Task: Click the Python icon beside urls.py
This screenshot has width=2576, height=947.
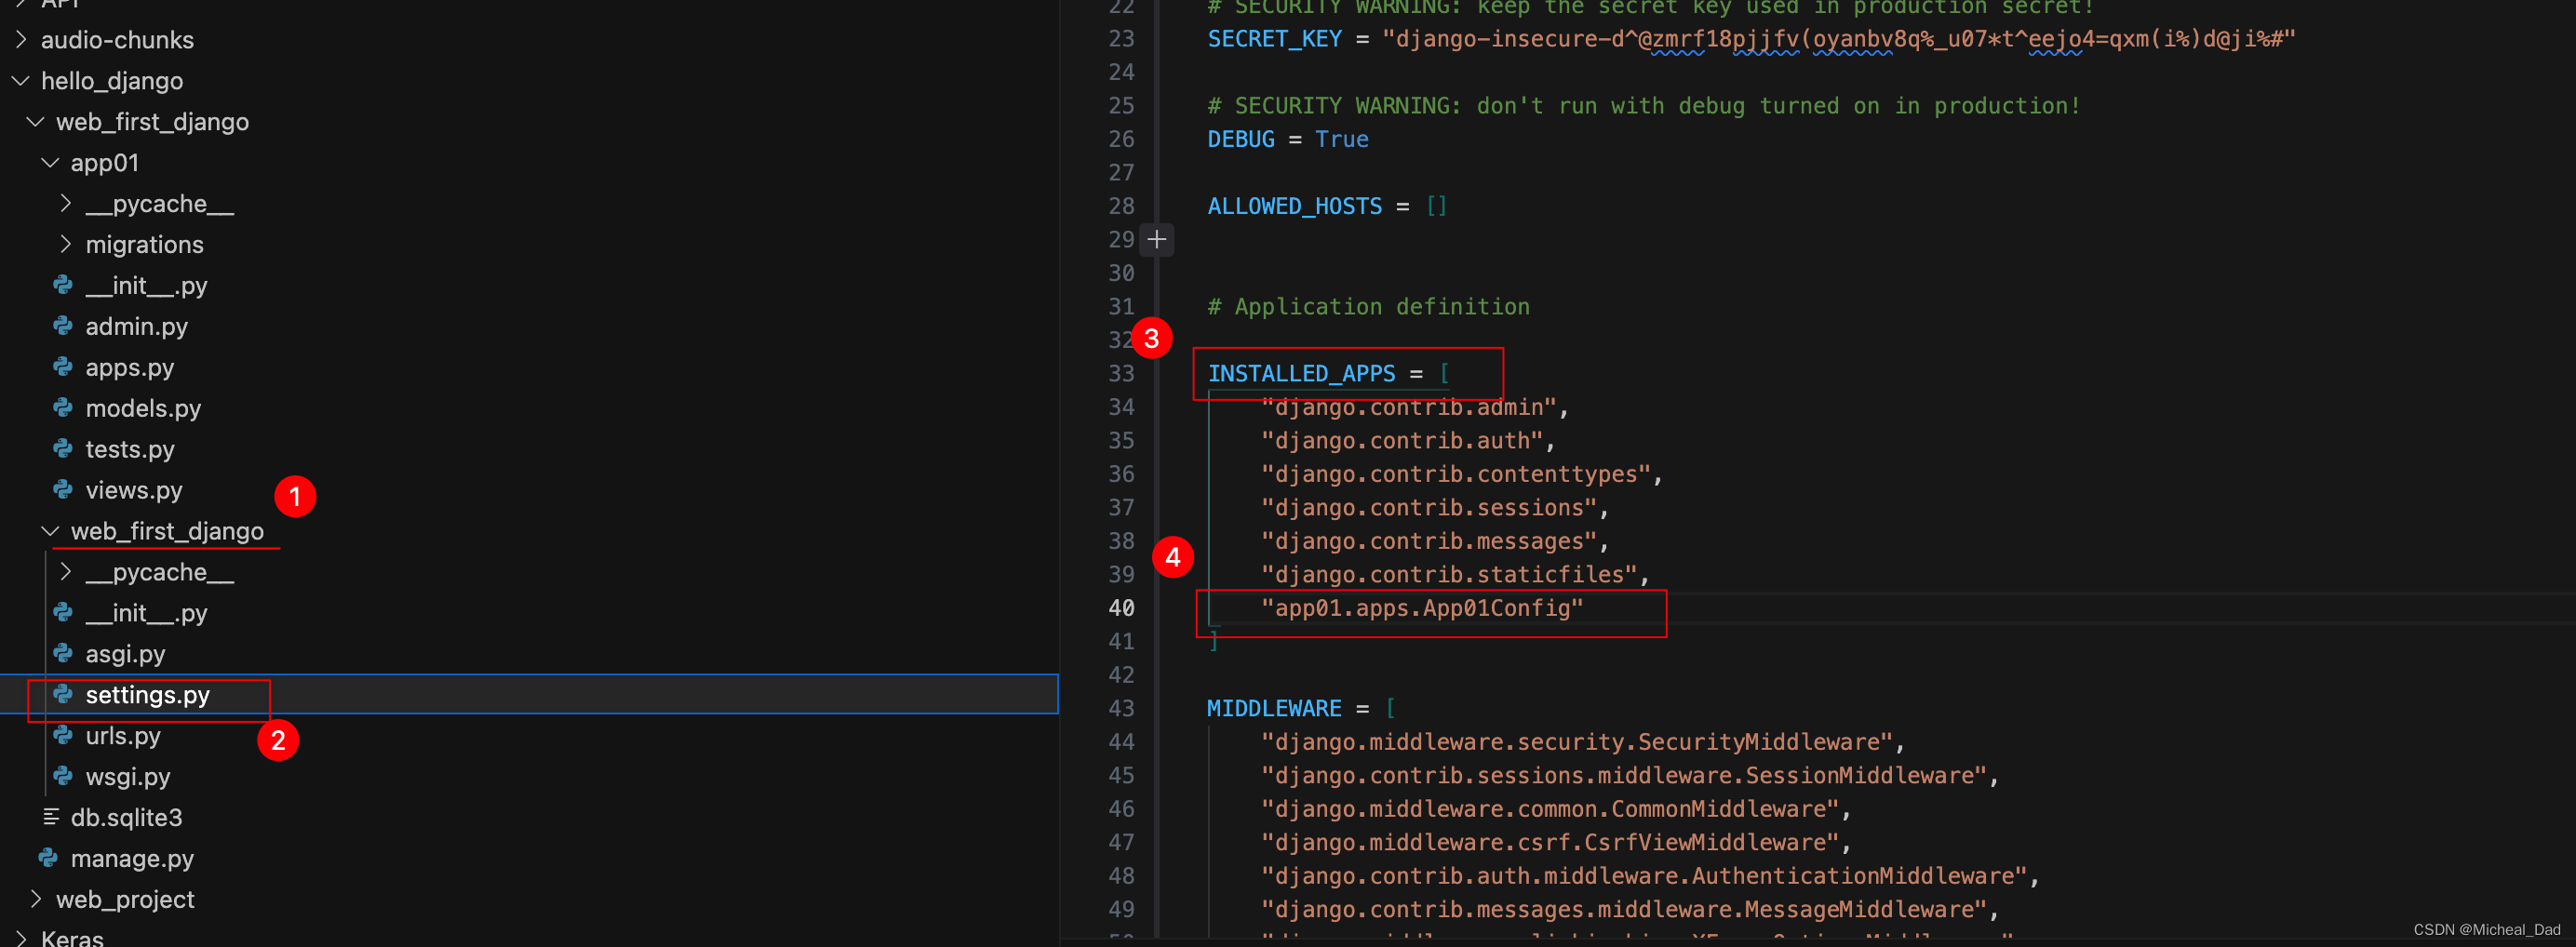Action: point(62,735)
